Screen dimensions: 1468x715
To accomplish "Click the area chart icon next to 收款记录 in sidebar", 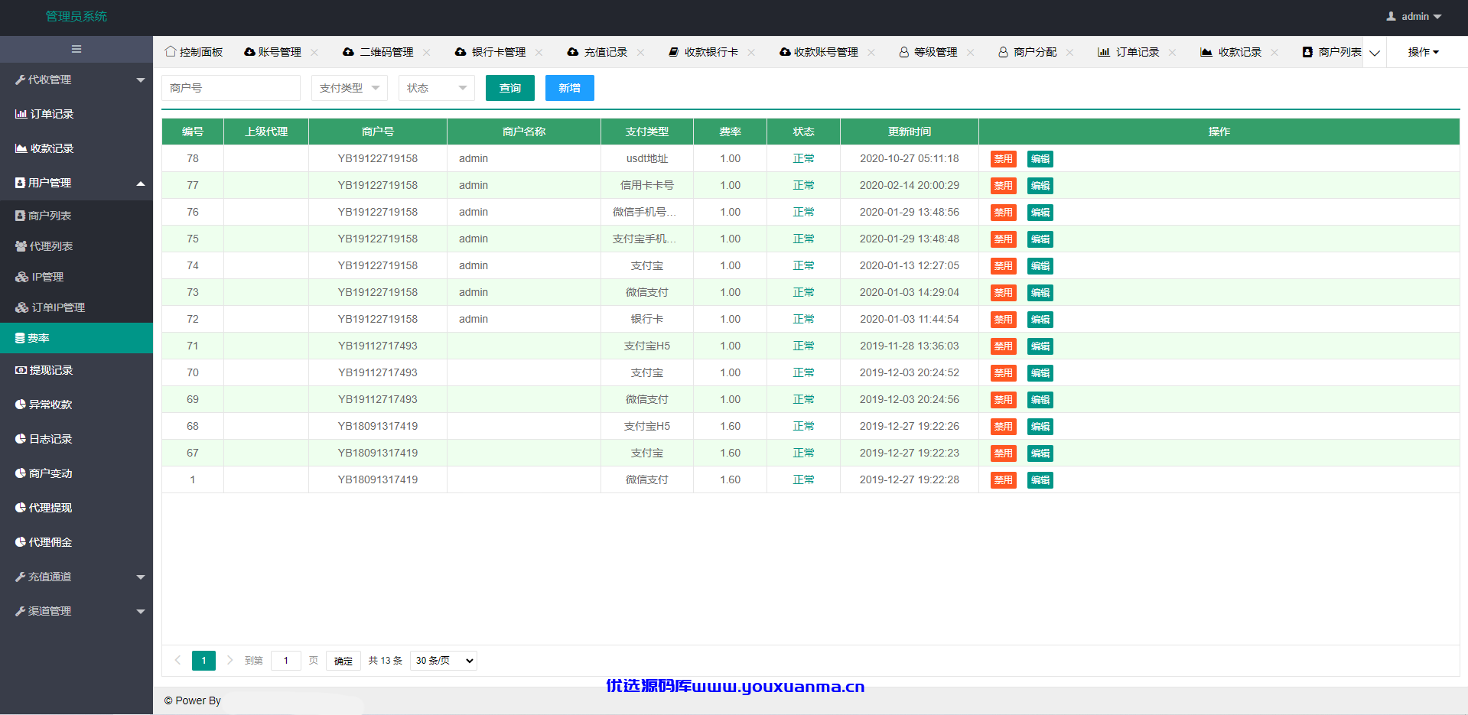I will click(x=21, y=148).
